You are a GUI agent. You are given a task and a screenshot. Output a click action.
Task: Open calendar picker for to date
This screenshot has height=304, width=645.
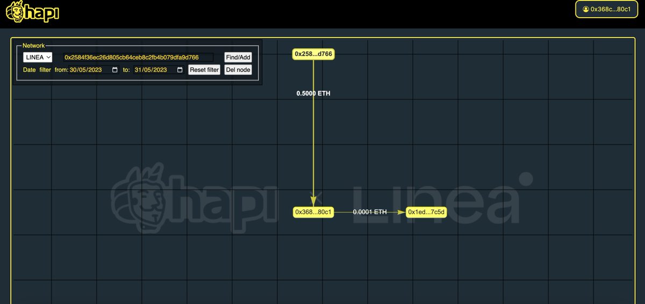click(x=180, y=70)
